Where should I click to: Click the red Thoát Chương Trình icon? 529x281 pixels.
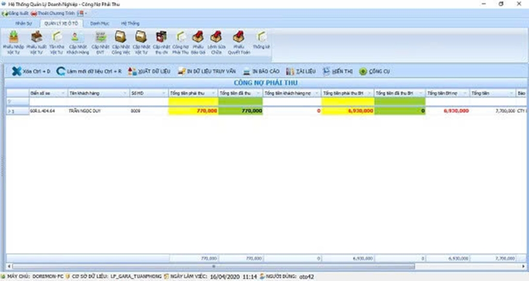(x=34, y=13)
